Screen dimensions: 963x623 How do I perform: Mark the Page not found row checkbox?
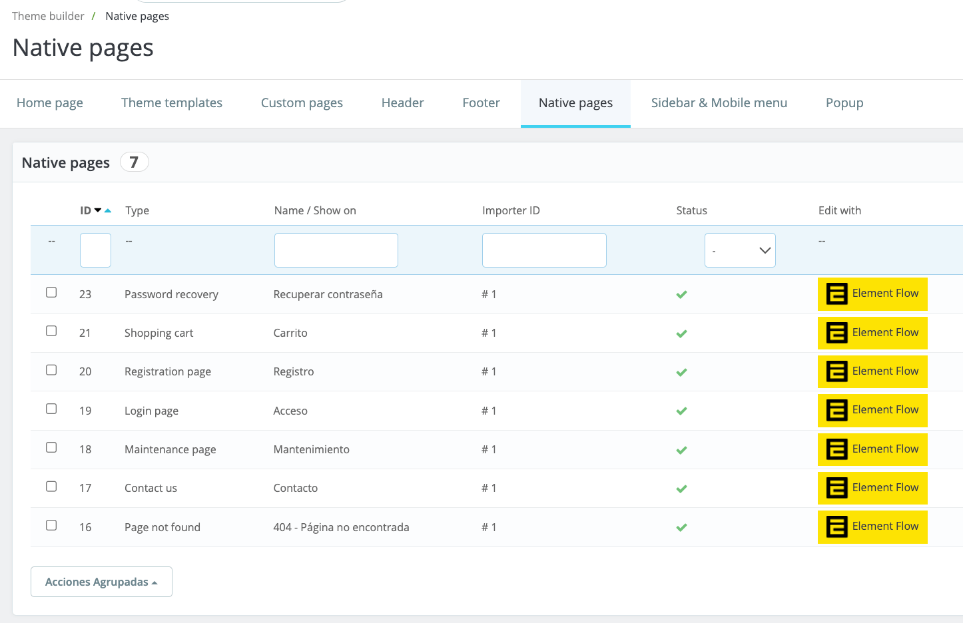51,525
